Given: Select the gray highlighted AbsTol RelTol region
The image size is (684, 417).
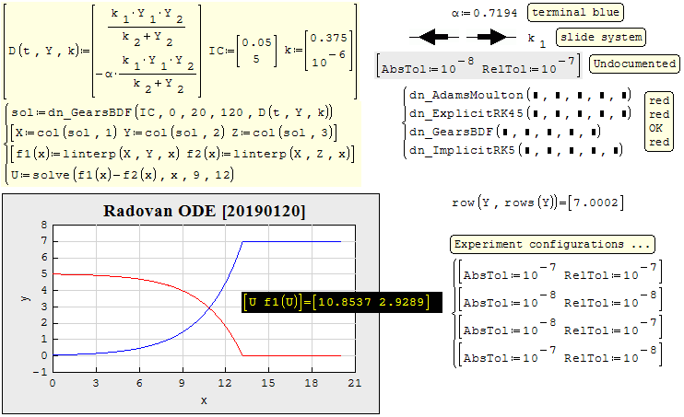Looking at the screenshot, I should tap(479, 67).
